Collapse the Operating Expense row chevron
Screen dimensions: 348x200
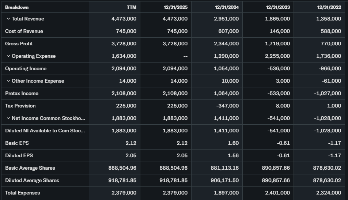(x=8, y=56)
